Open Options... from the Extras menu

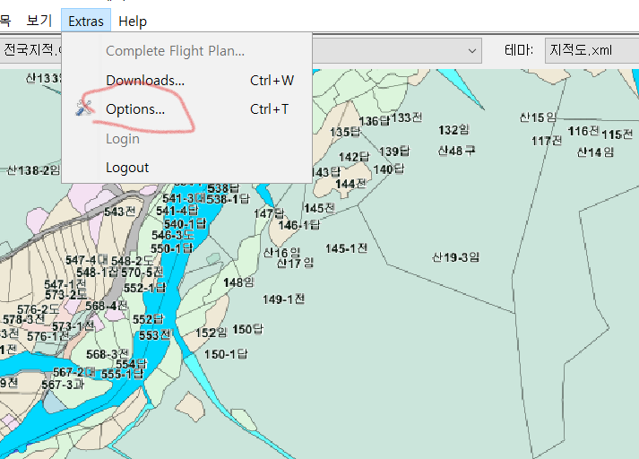(135, 109)
